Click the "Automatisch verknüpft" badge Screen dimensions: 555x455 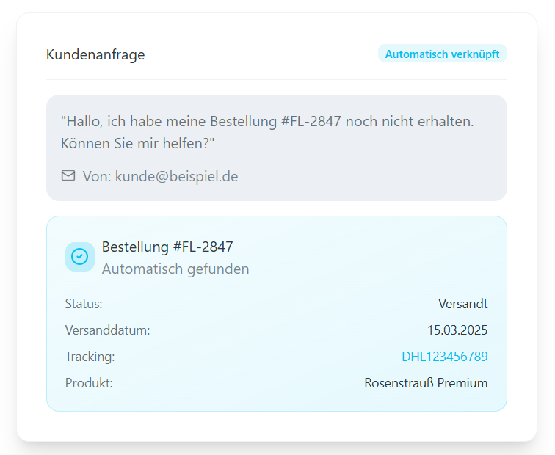point(442,54)
